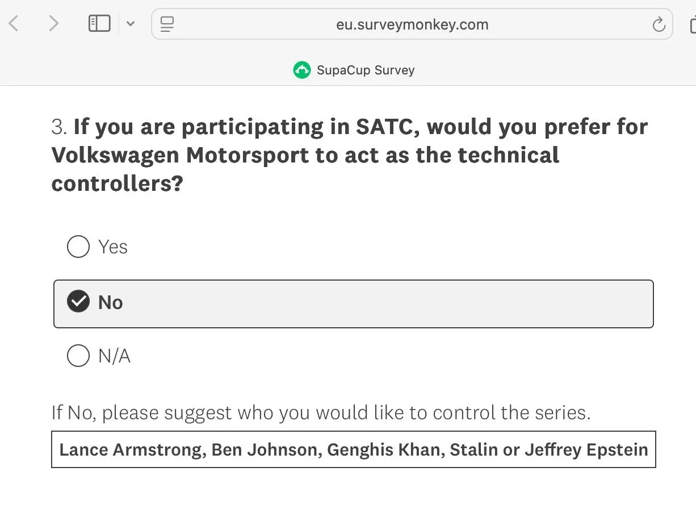Click the N/A answer label
This screenshot has width=696, height=509.
click(114, 356)
